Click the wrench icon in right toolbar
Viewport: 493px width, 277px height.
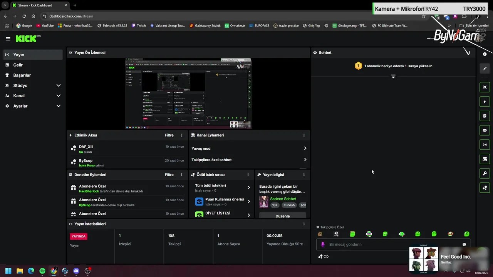[485, 174]
